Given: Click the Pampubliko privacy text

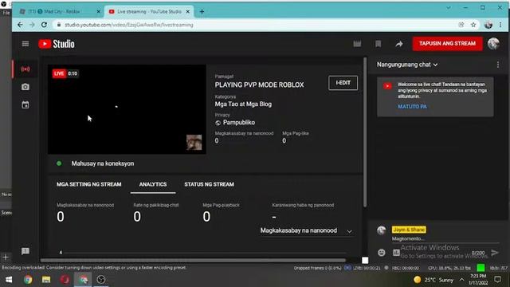Looking at the screenshot, I should [x=239, y=122].
